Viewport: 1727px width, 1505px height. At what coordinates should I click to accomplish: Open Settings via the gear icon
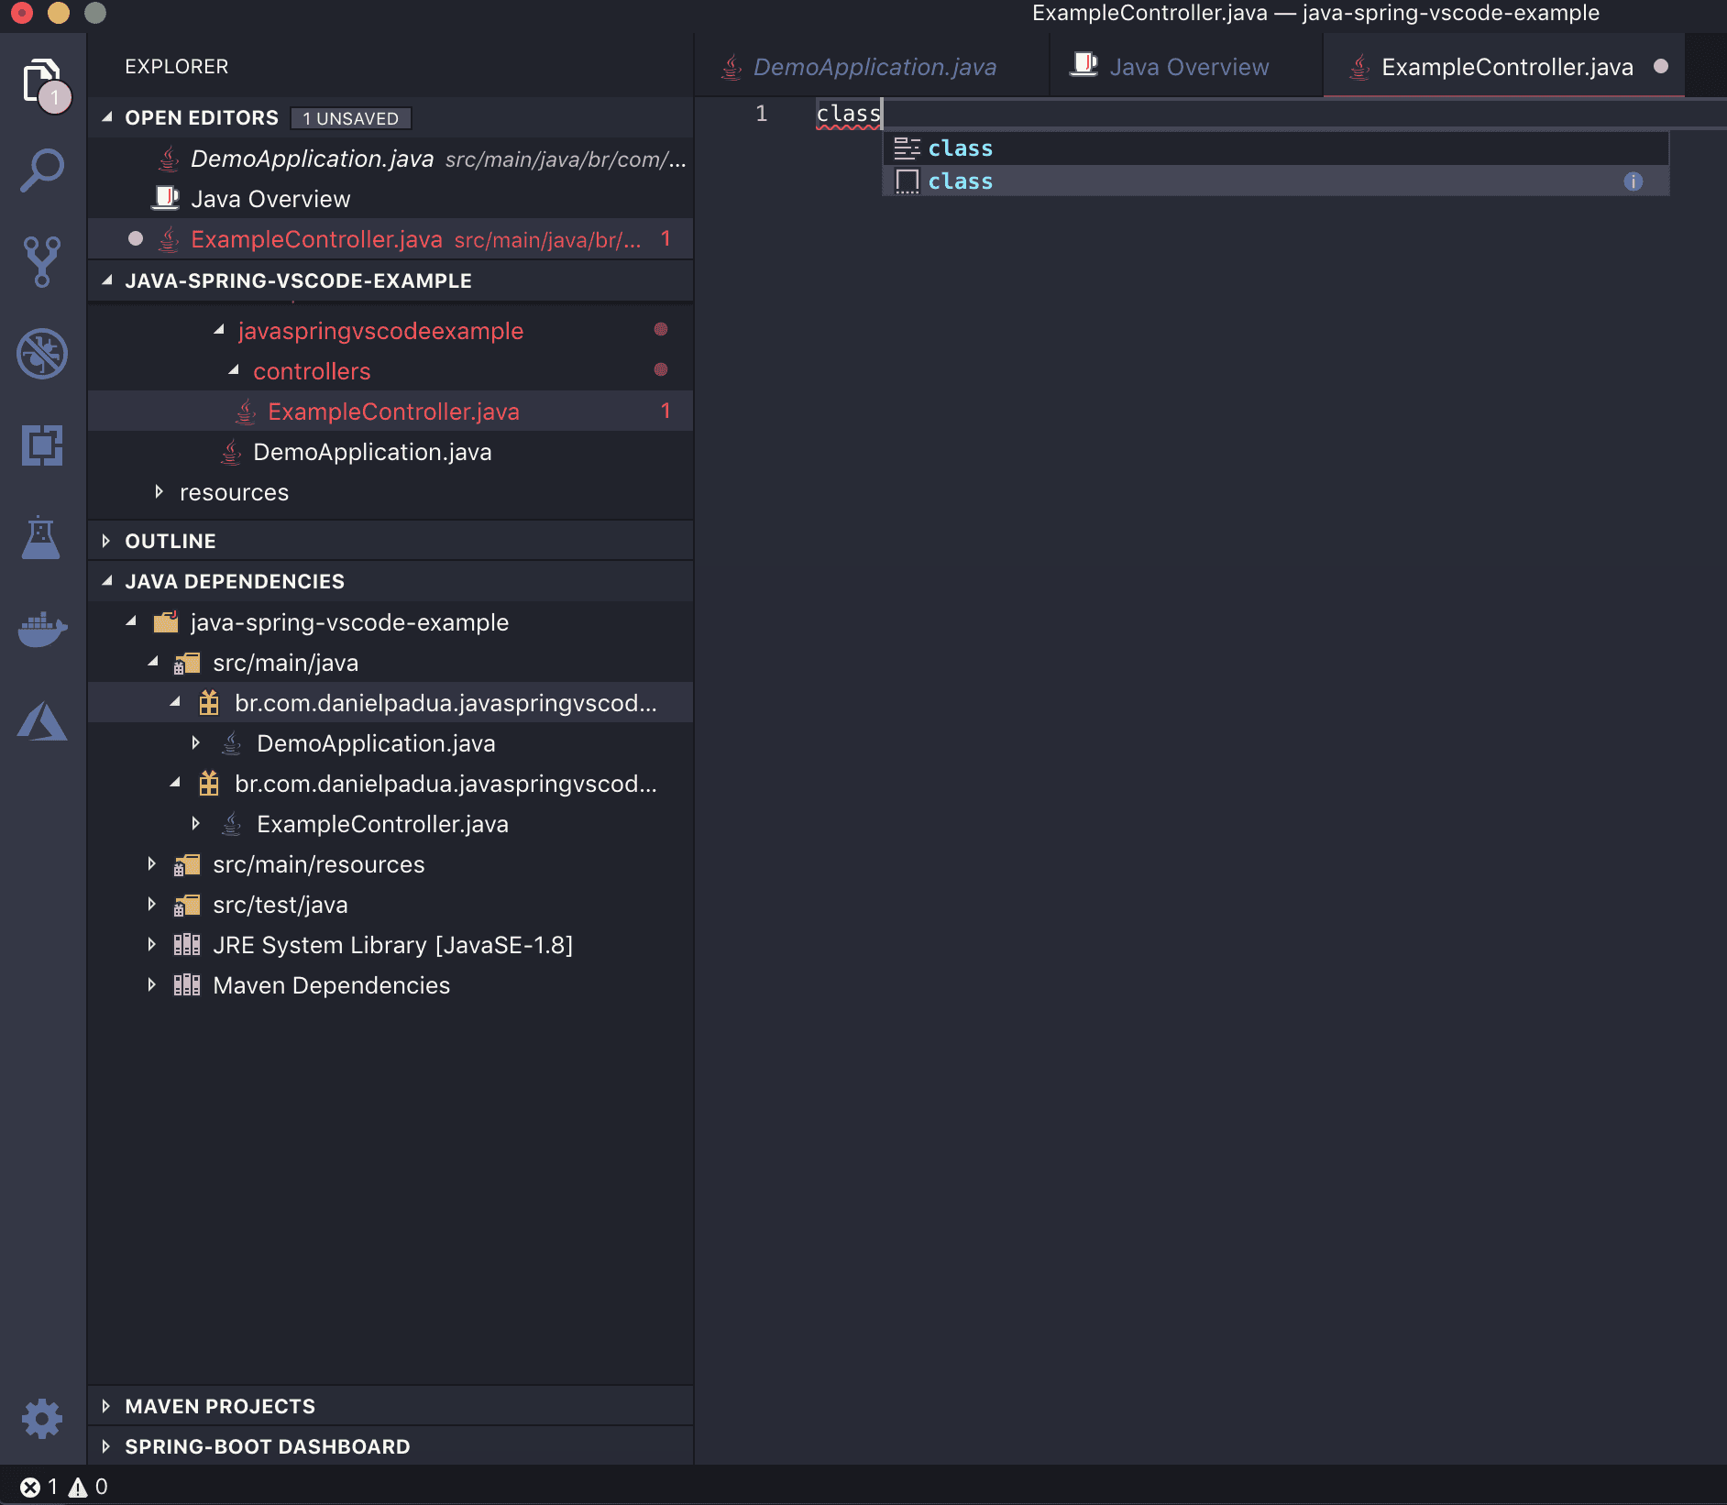42,1418
